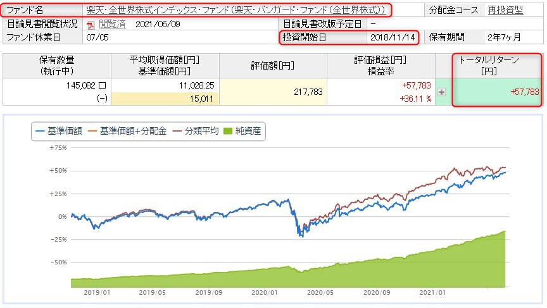
Task: Open the 閲覧済 prospectus link
Action: point(112,24)
